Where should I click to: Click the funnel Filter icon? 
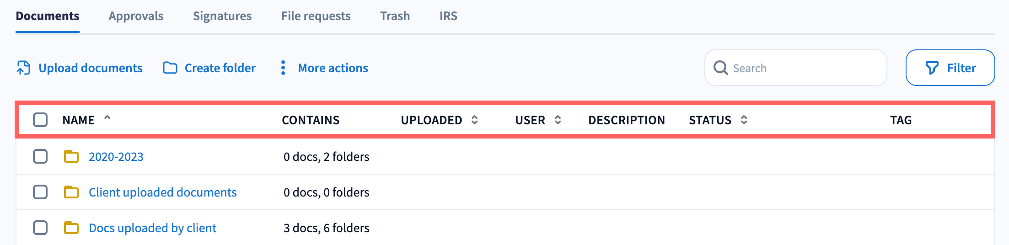pyautogui.click(x=932, y=68)
